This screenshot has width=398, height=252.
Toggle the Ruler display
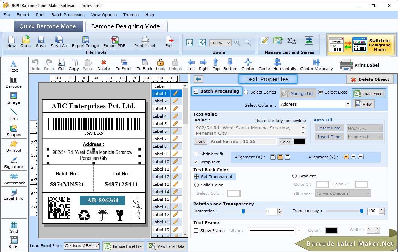[14, 242]
